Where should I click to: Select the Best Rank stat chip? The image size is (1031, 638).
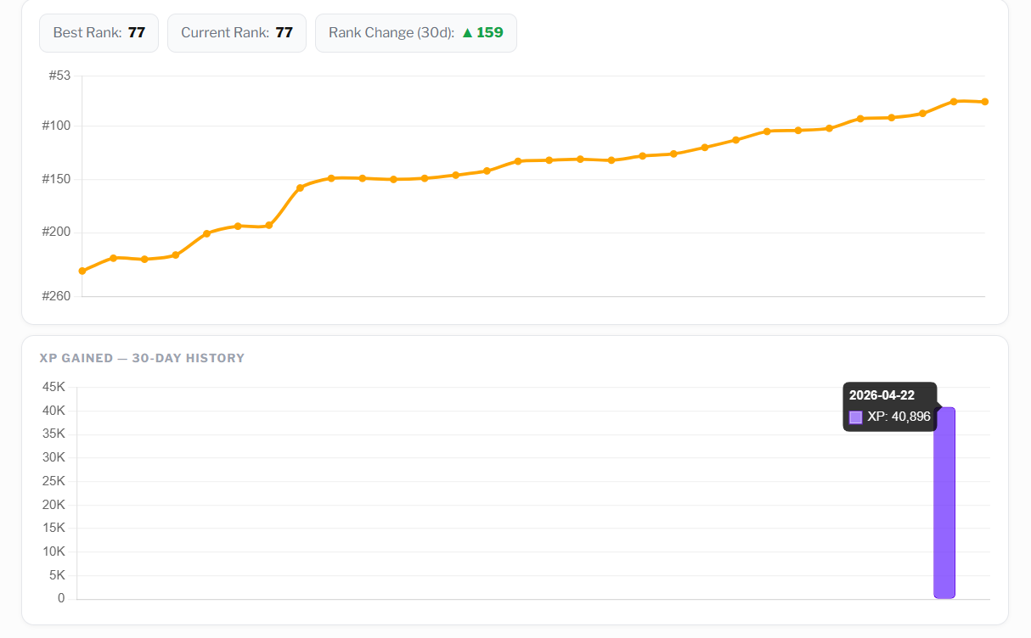(x=99, y=33)
